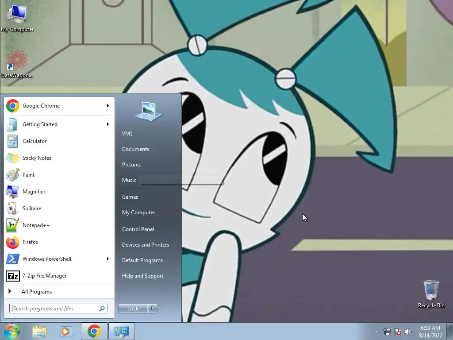Open shutdown options arrow next to Lock
Screen dimensions: 453x340
153,309
